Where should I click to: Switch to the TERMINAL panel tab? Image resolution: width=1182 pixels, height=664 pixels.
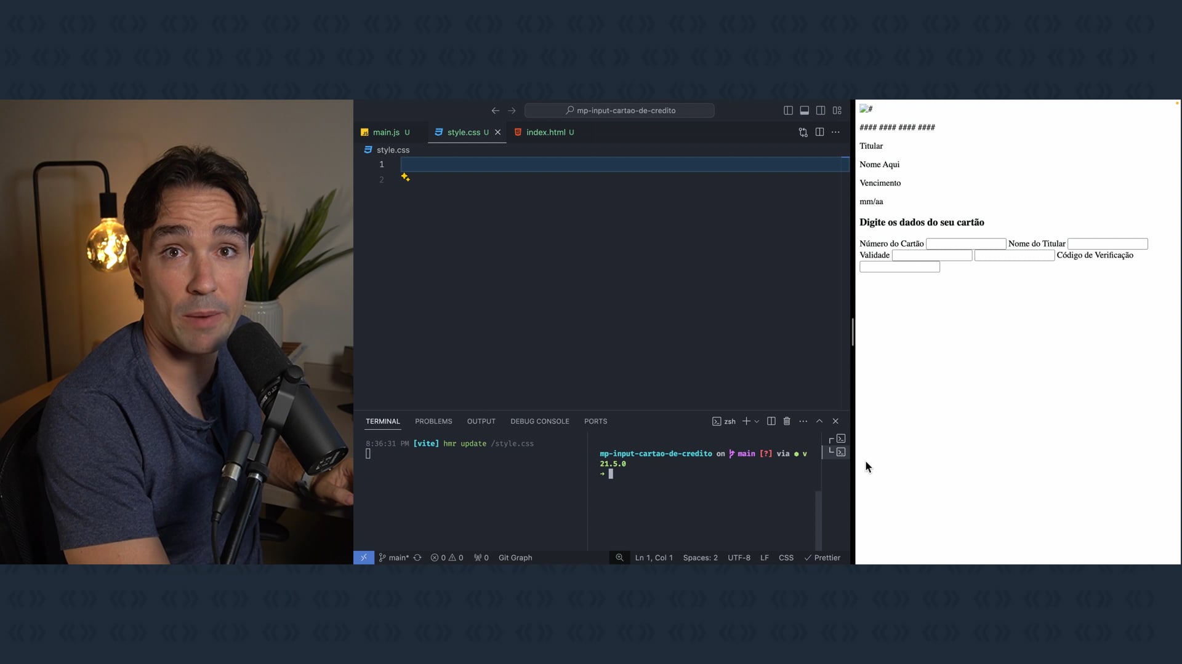click(382, 421)
